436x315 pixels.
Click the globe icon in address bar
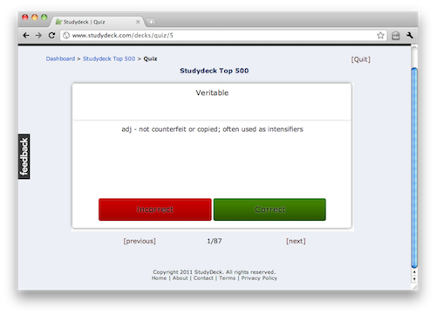pos(66,36)
